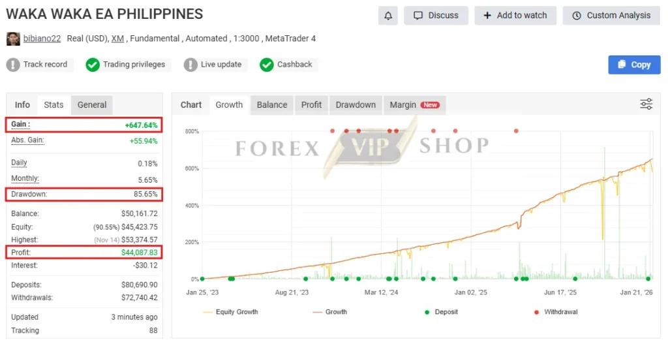The width and height of the screenshot is (668, 344).
Task: Click the Gain label
Action: [20, 125]
